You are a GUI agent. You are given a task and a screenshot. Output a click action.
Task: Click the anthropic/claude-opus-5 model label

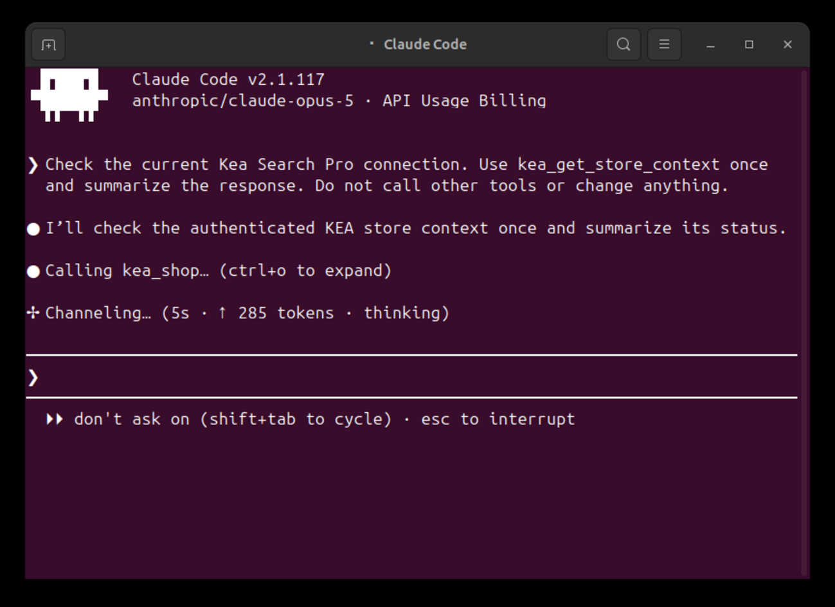pyautogui.click(x=243, y=101)
